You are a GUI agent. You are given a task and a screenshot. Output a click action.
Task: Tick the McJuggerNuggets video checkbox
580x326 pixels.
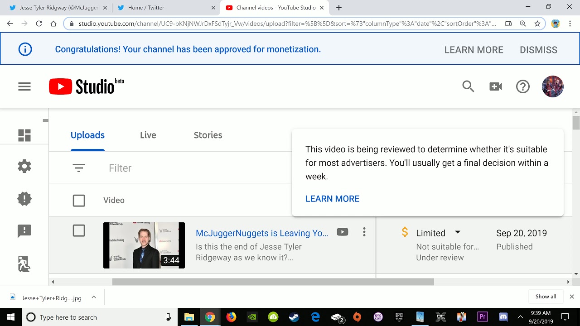(79, 231)
